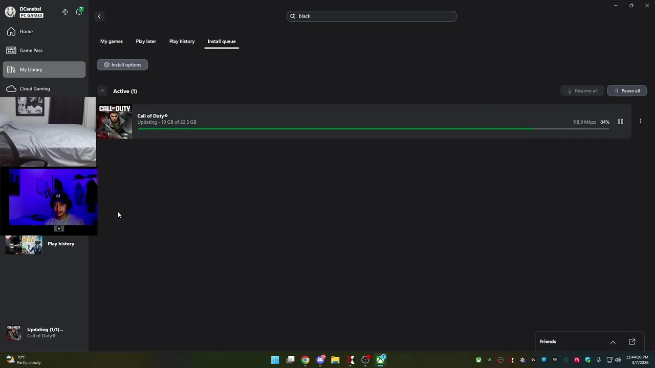Click the Xbox app taskbar icon
This screenshot has width=655, height=368.
tap(381, 360)
